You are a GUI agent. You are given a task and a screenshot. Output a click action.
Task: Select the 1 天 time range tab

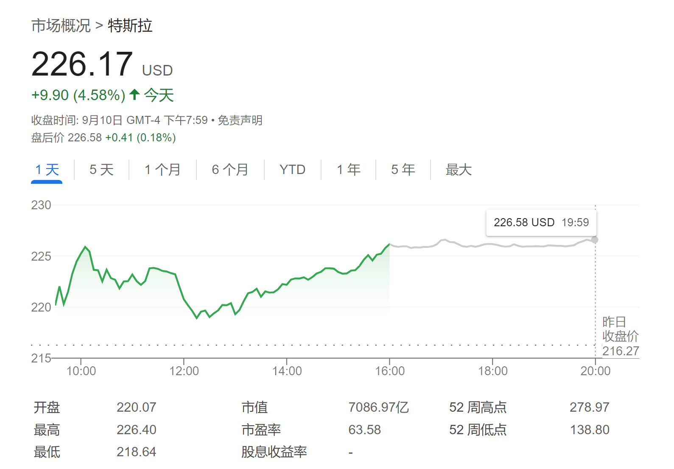tap(47, 170)
